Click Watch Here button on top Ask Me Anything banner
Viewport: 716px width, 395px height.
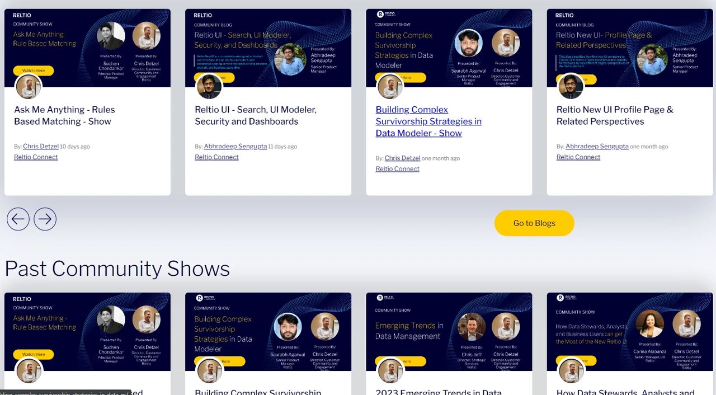click(34, 70)
